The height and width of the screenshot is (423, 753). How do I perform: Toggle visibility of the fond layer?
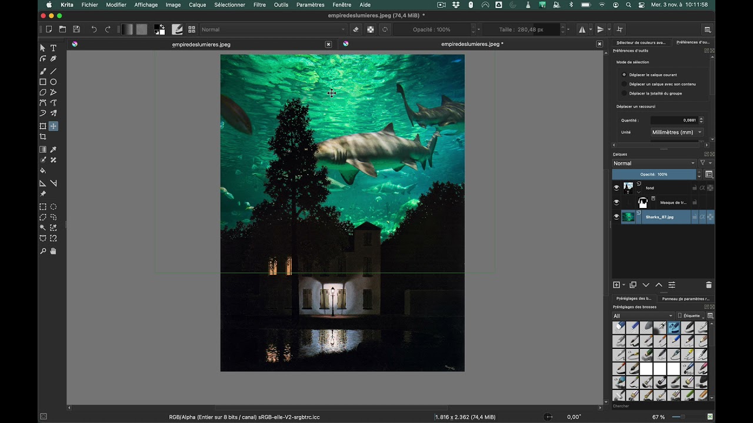(617, 188)
